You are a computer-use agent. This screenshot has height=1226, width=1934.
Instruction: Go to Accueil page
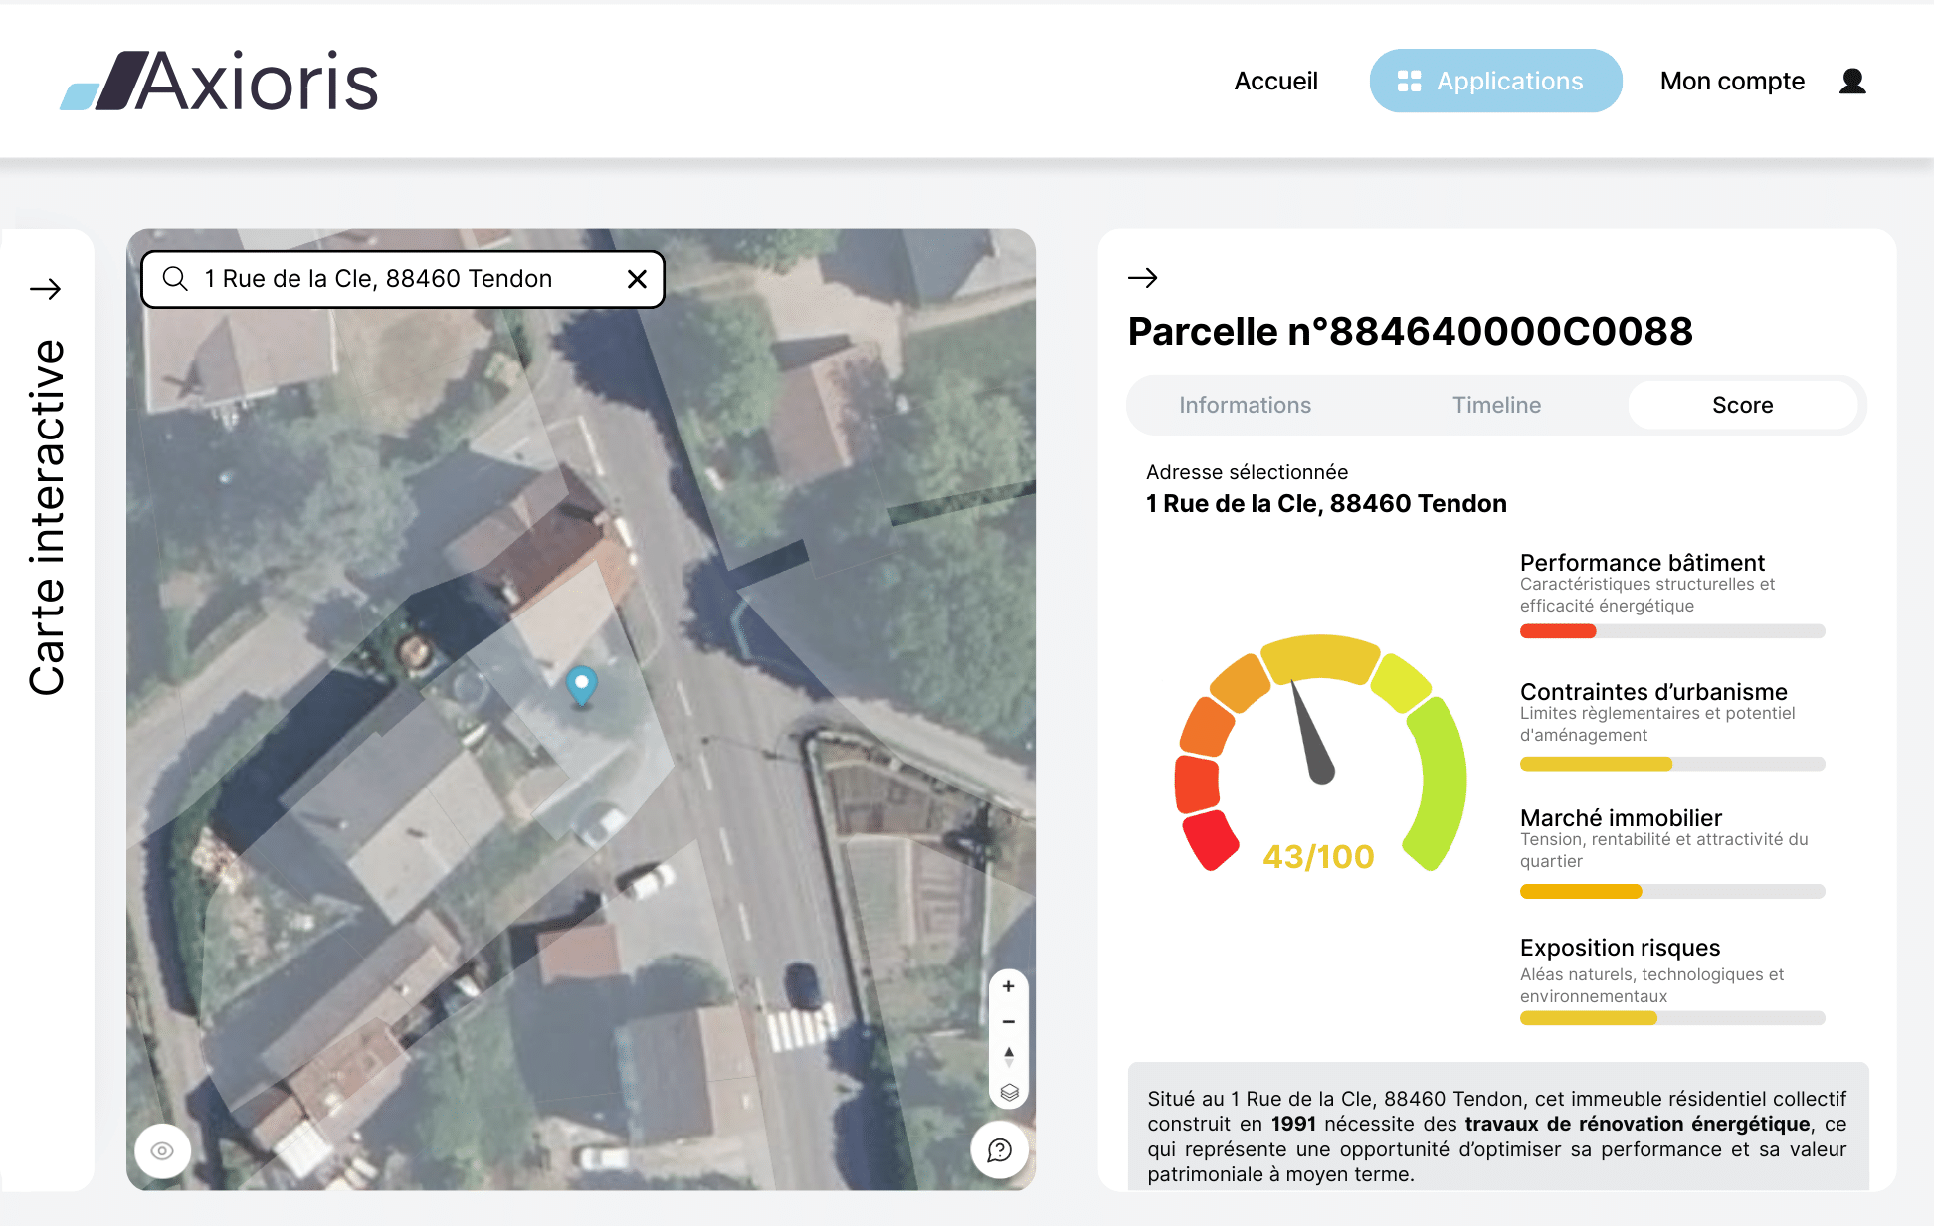1275,81
